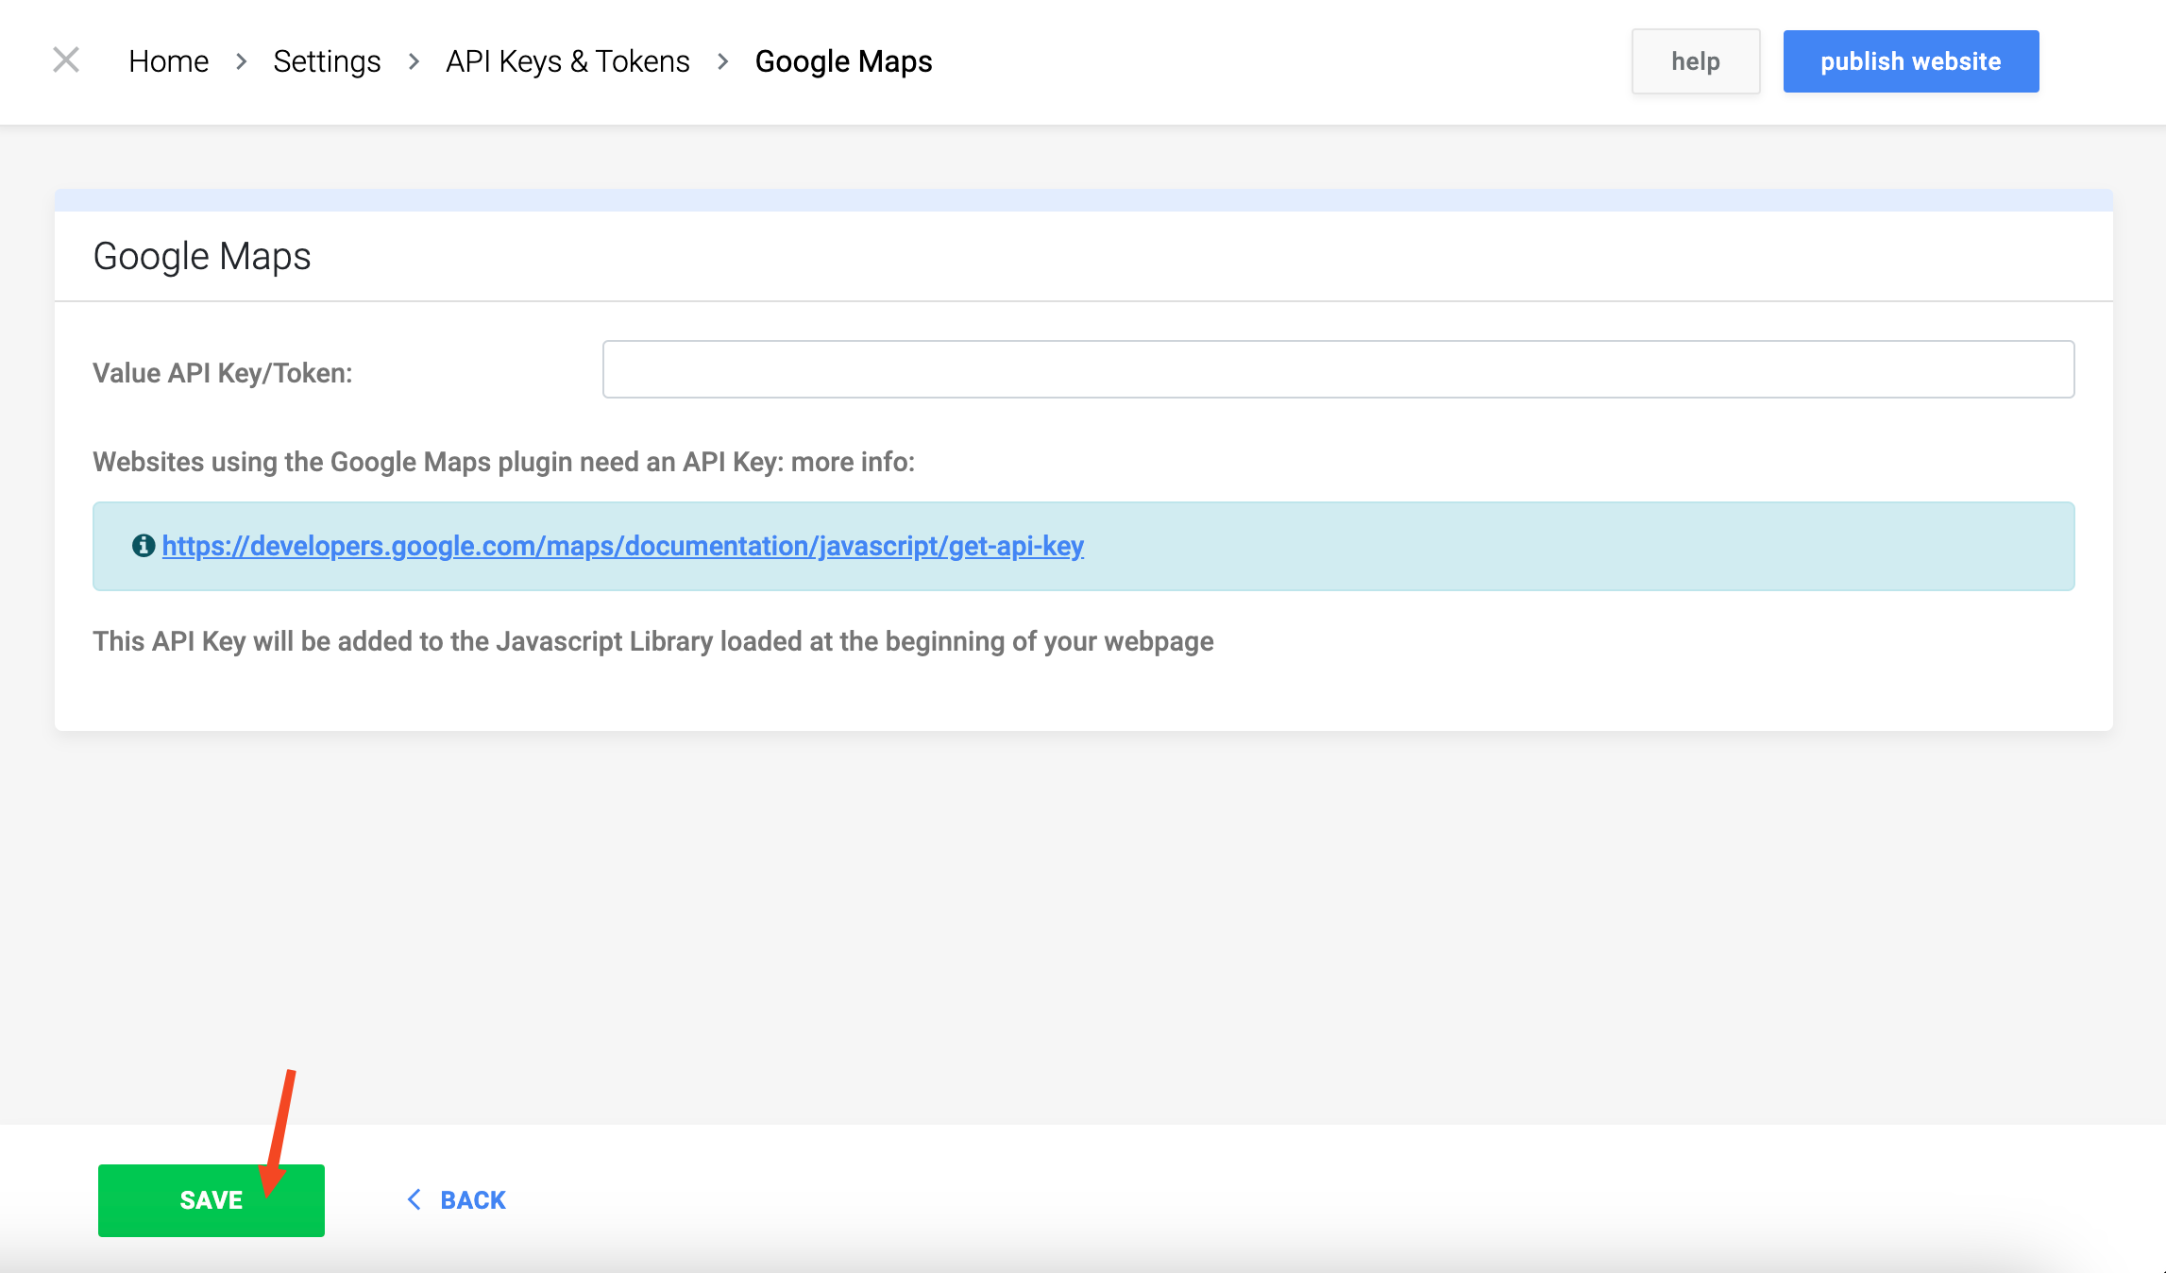Open the get-api-key developers.google.com link
This screenshot has width=2166, height=1273.
[x=622, y=546]
